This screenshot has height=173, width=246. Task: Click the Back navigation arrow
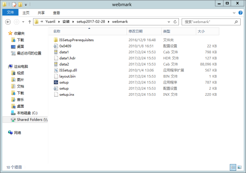(8, 22)
